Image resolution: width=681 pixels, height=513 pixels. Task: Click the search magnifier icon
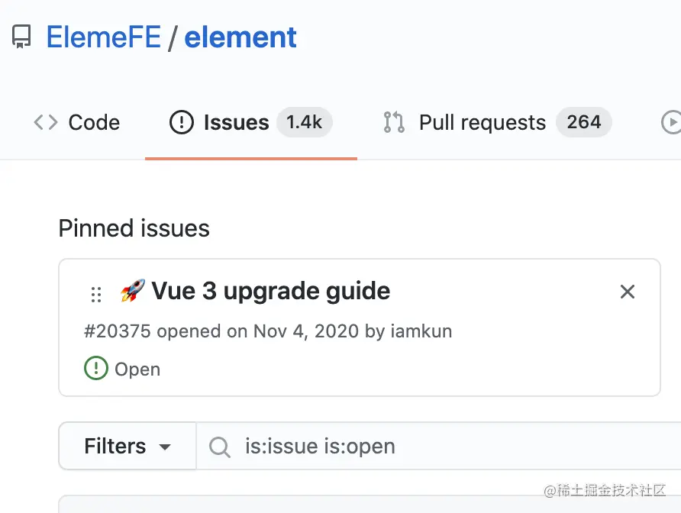click(x=220, y=447)
